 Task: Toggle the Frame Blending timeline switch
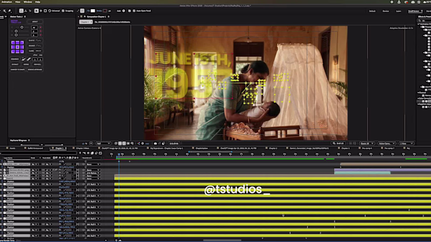point(92,153)
